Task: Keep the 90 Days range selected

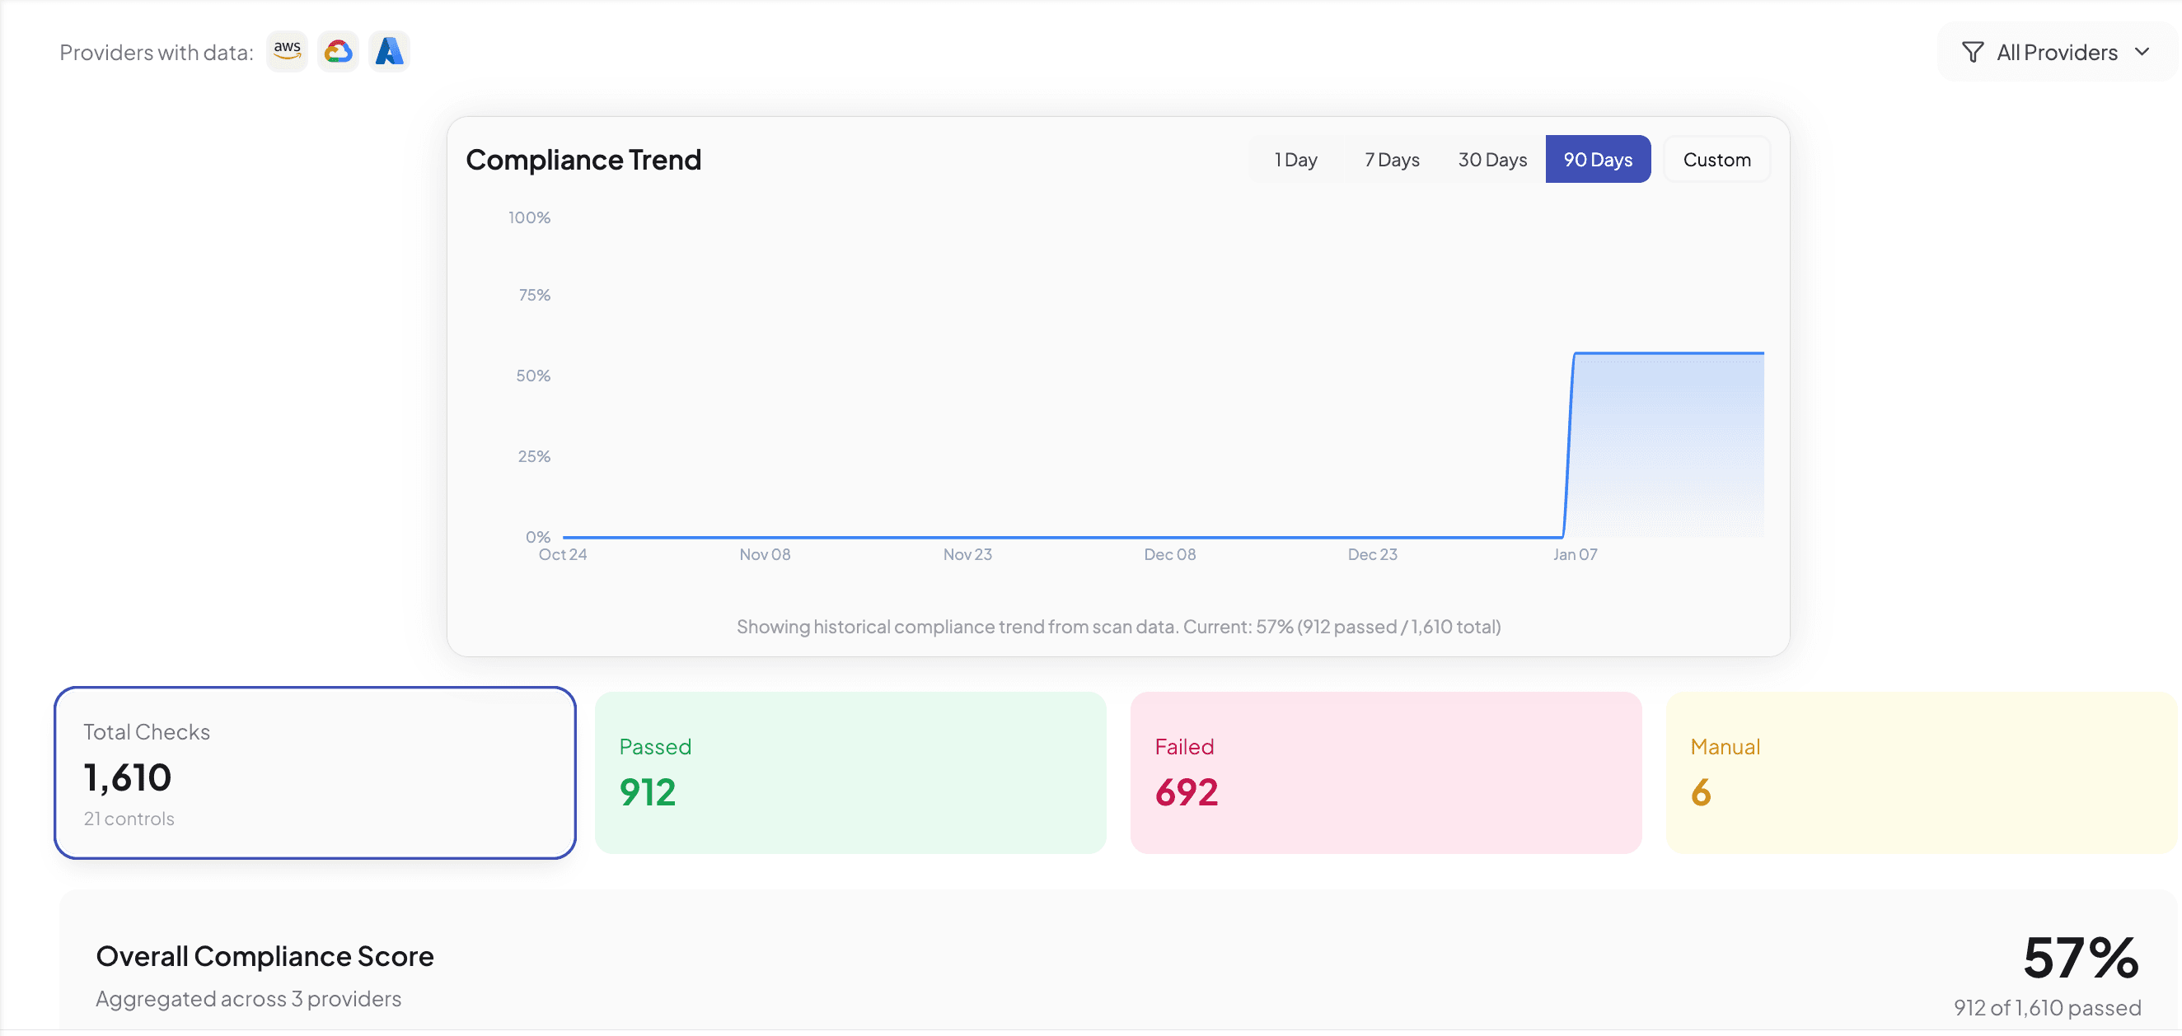Action: point(1598,159)
